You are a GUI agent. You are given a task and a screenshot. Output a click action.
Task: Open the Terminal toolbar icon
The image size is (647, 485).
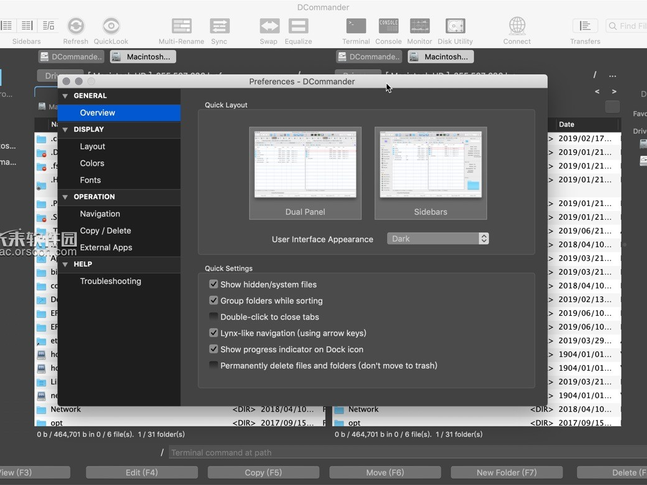355,28
